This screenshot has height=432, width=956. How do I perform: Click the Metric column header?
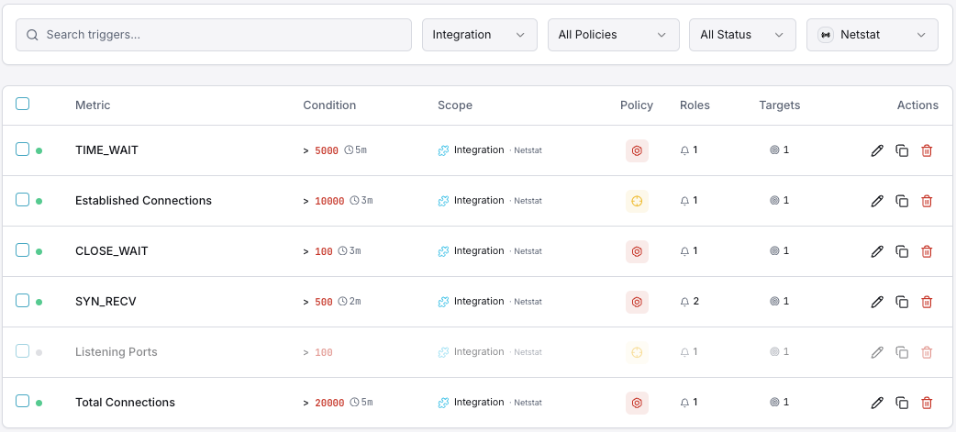pyautogui.click(x=93, y=105)
